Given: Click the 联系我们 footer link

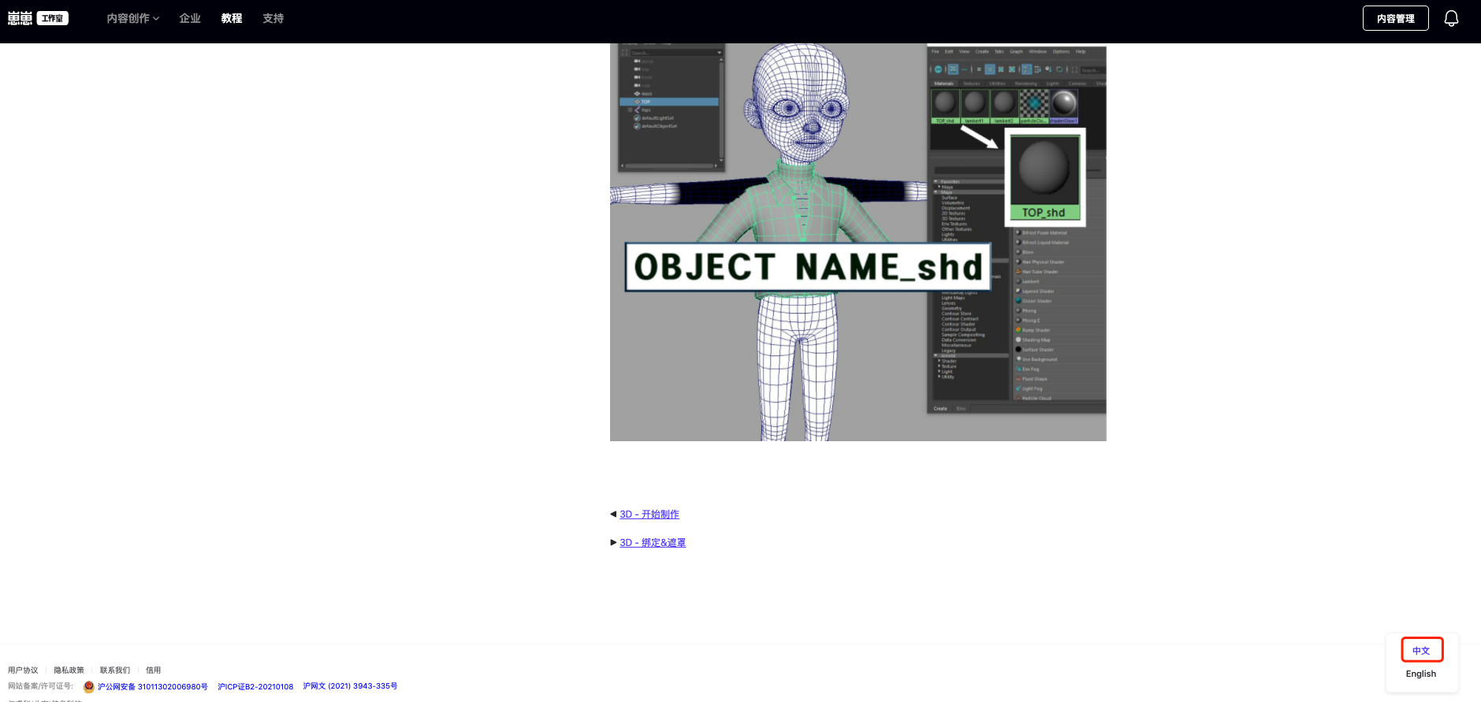Looking at the screenshot, I should point(114,670).
